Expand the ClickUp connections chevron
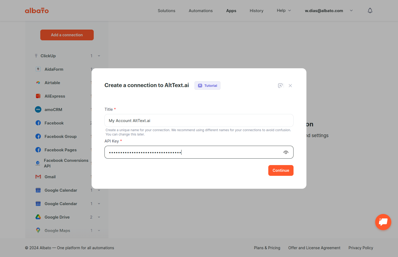The image size is (398, 257). [x=99, y=56]
